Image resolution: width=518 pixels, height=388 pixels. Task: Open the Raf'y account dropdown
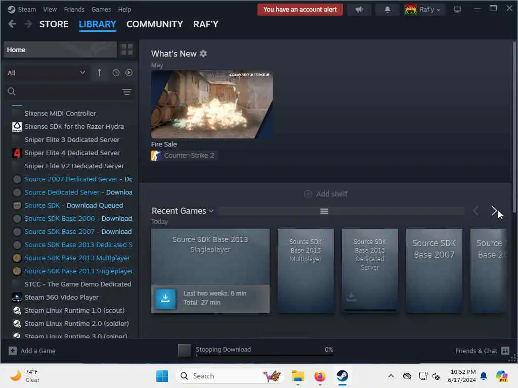430,10
